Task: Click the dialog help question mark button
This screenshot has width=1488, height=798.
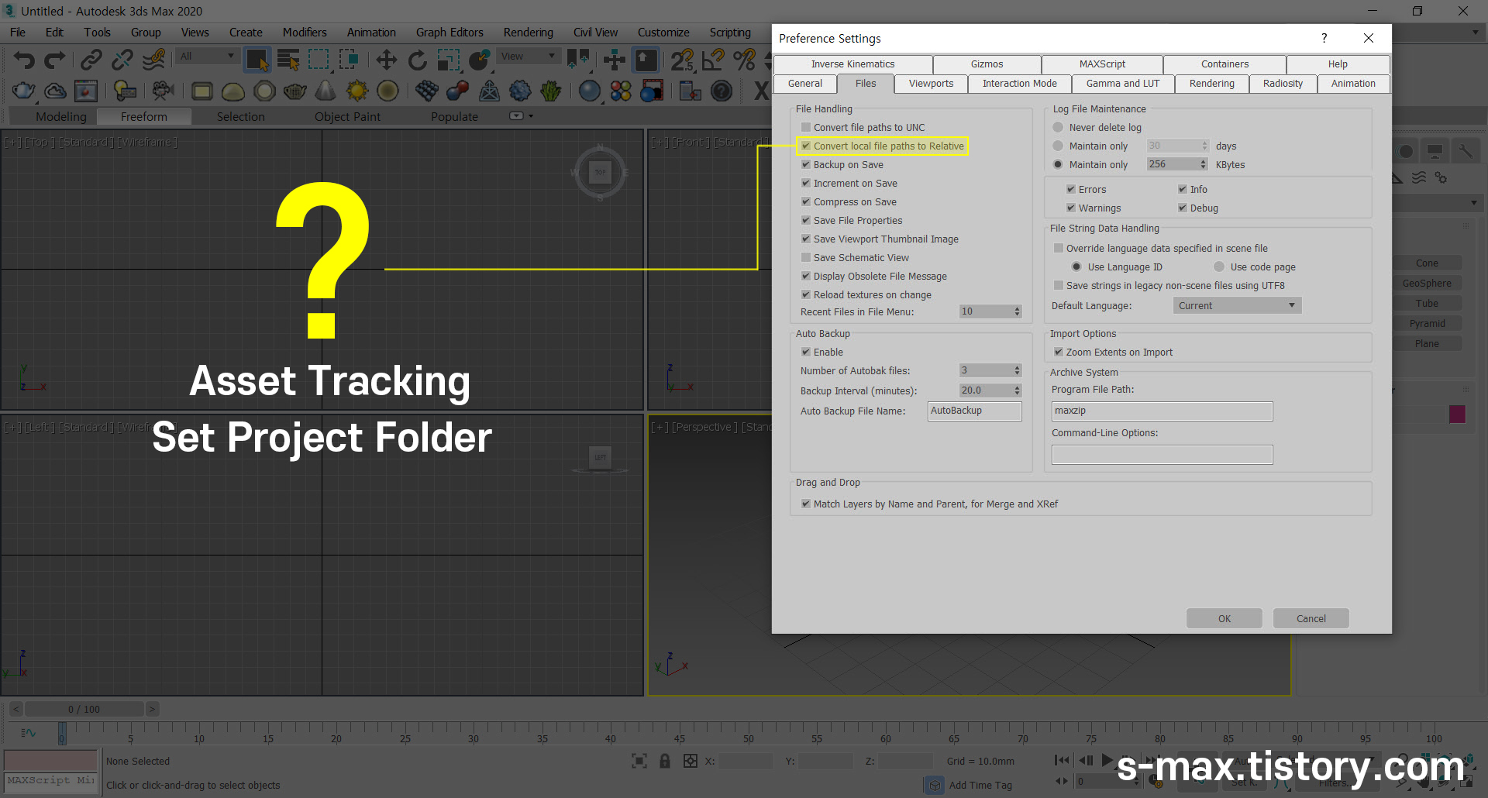Action: pos(1324,38)
